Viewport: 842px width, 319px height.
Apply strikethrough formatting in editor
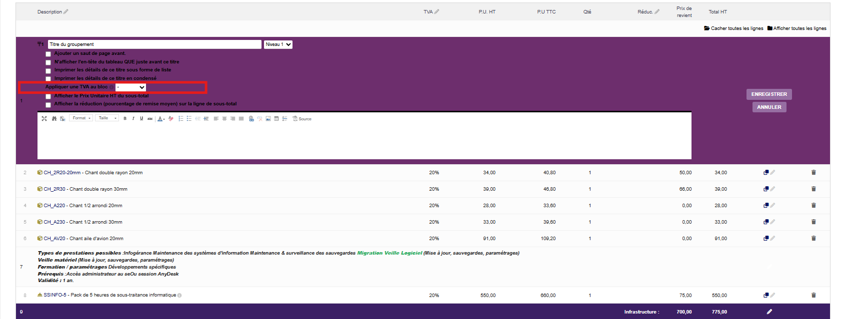(x=150, y=118)
